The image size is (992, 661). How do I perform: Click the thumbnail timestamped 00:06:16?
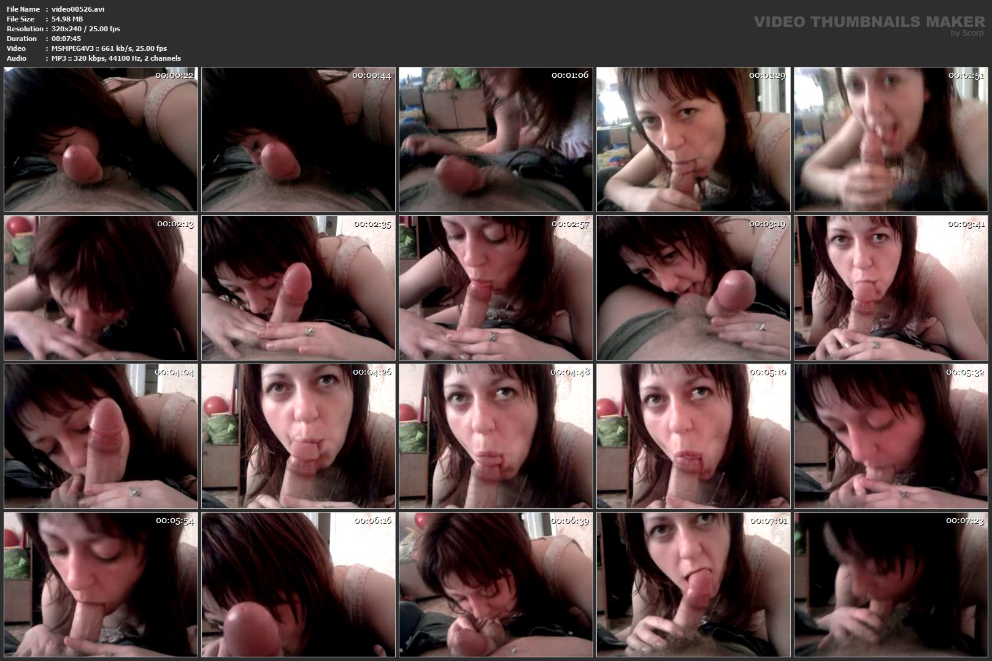point(298,584)
